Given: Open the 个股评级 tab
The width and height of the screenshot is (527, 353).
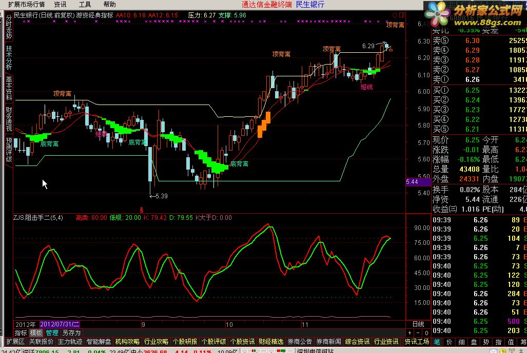Looking at the screenshot, I should (x=214, y=342).
